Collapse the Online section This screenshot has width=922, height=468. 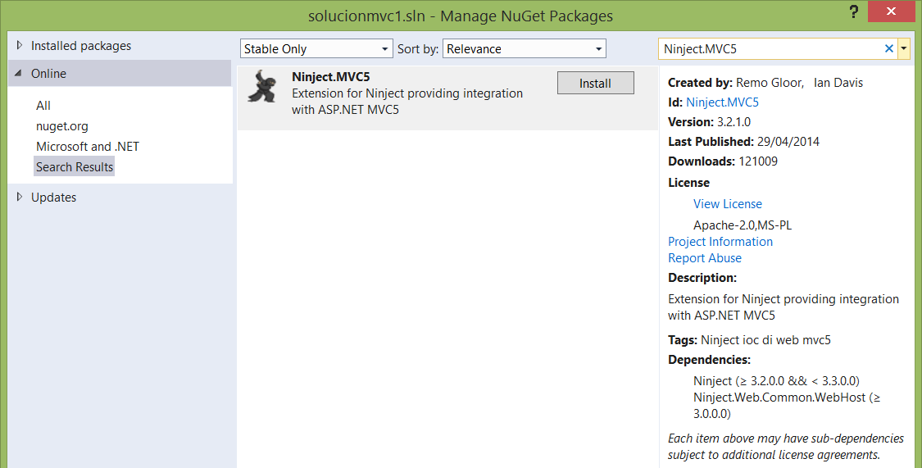(18, 74)
